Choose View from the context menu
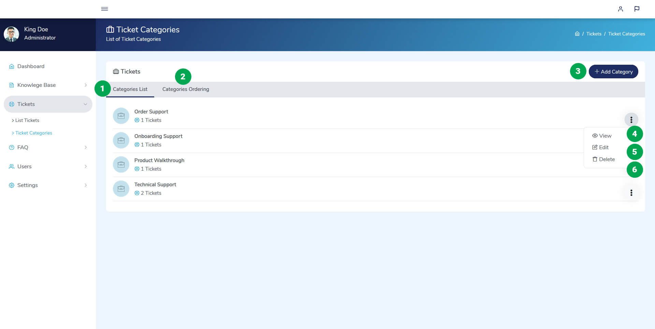This screenshot has height=329, width=655. pos(602,136)
